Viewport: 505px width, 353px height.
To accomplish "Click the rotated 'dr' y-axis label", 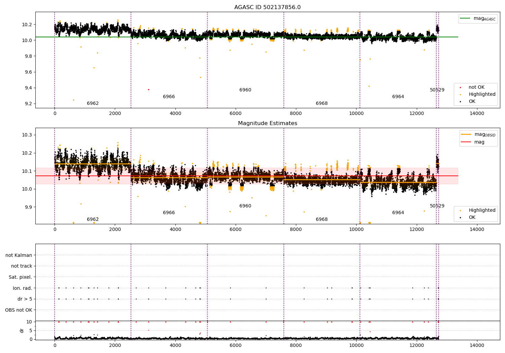I will tap(22, 330).
